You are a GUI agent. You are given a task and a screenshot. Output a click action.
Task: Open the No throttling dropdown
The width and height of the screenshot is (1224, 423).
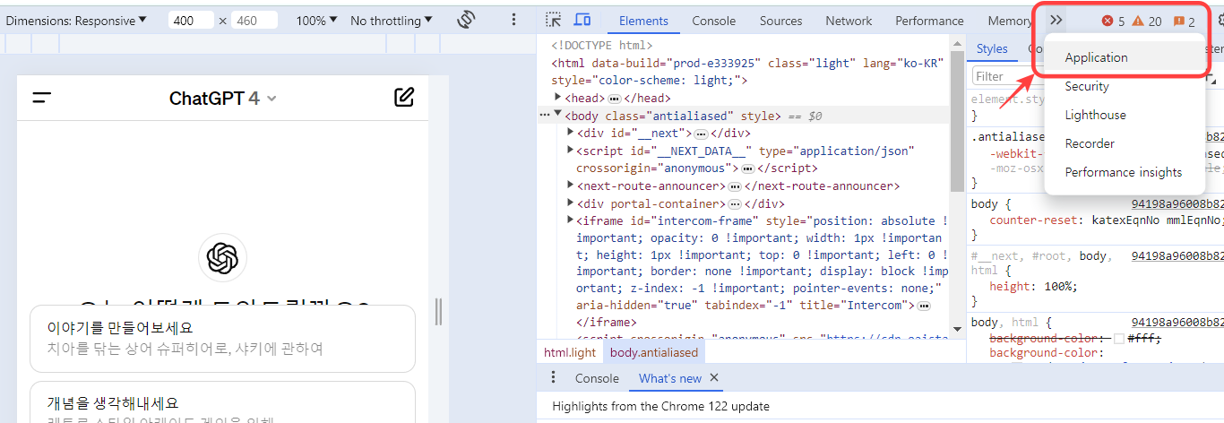[392, 21]
